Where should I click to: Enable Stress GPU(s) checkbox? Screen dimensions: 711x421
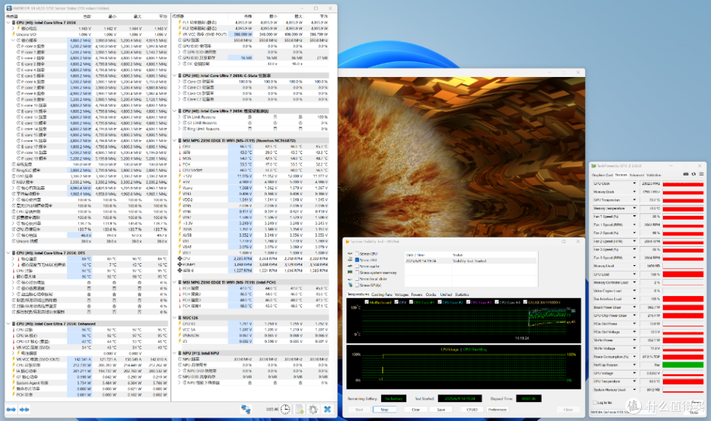(x=357, y=285)
